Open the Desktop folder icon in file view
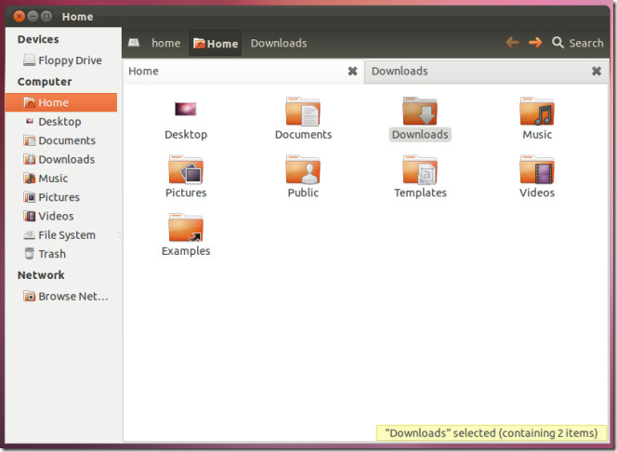 185,109
